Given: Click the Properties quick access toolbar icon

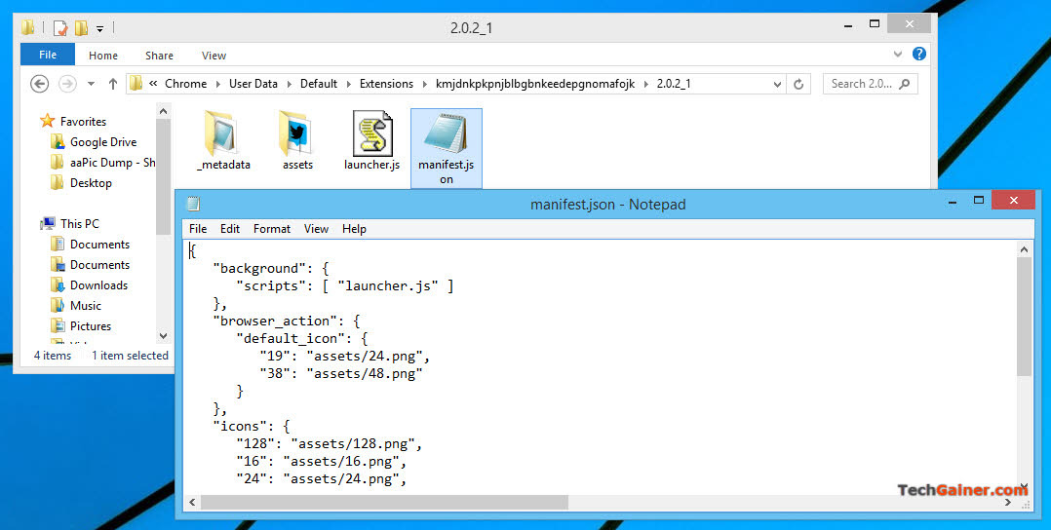Looking at the screenshot, I should point(60,28).
